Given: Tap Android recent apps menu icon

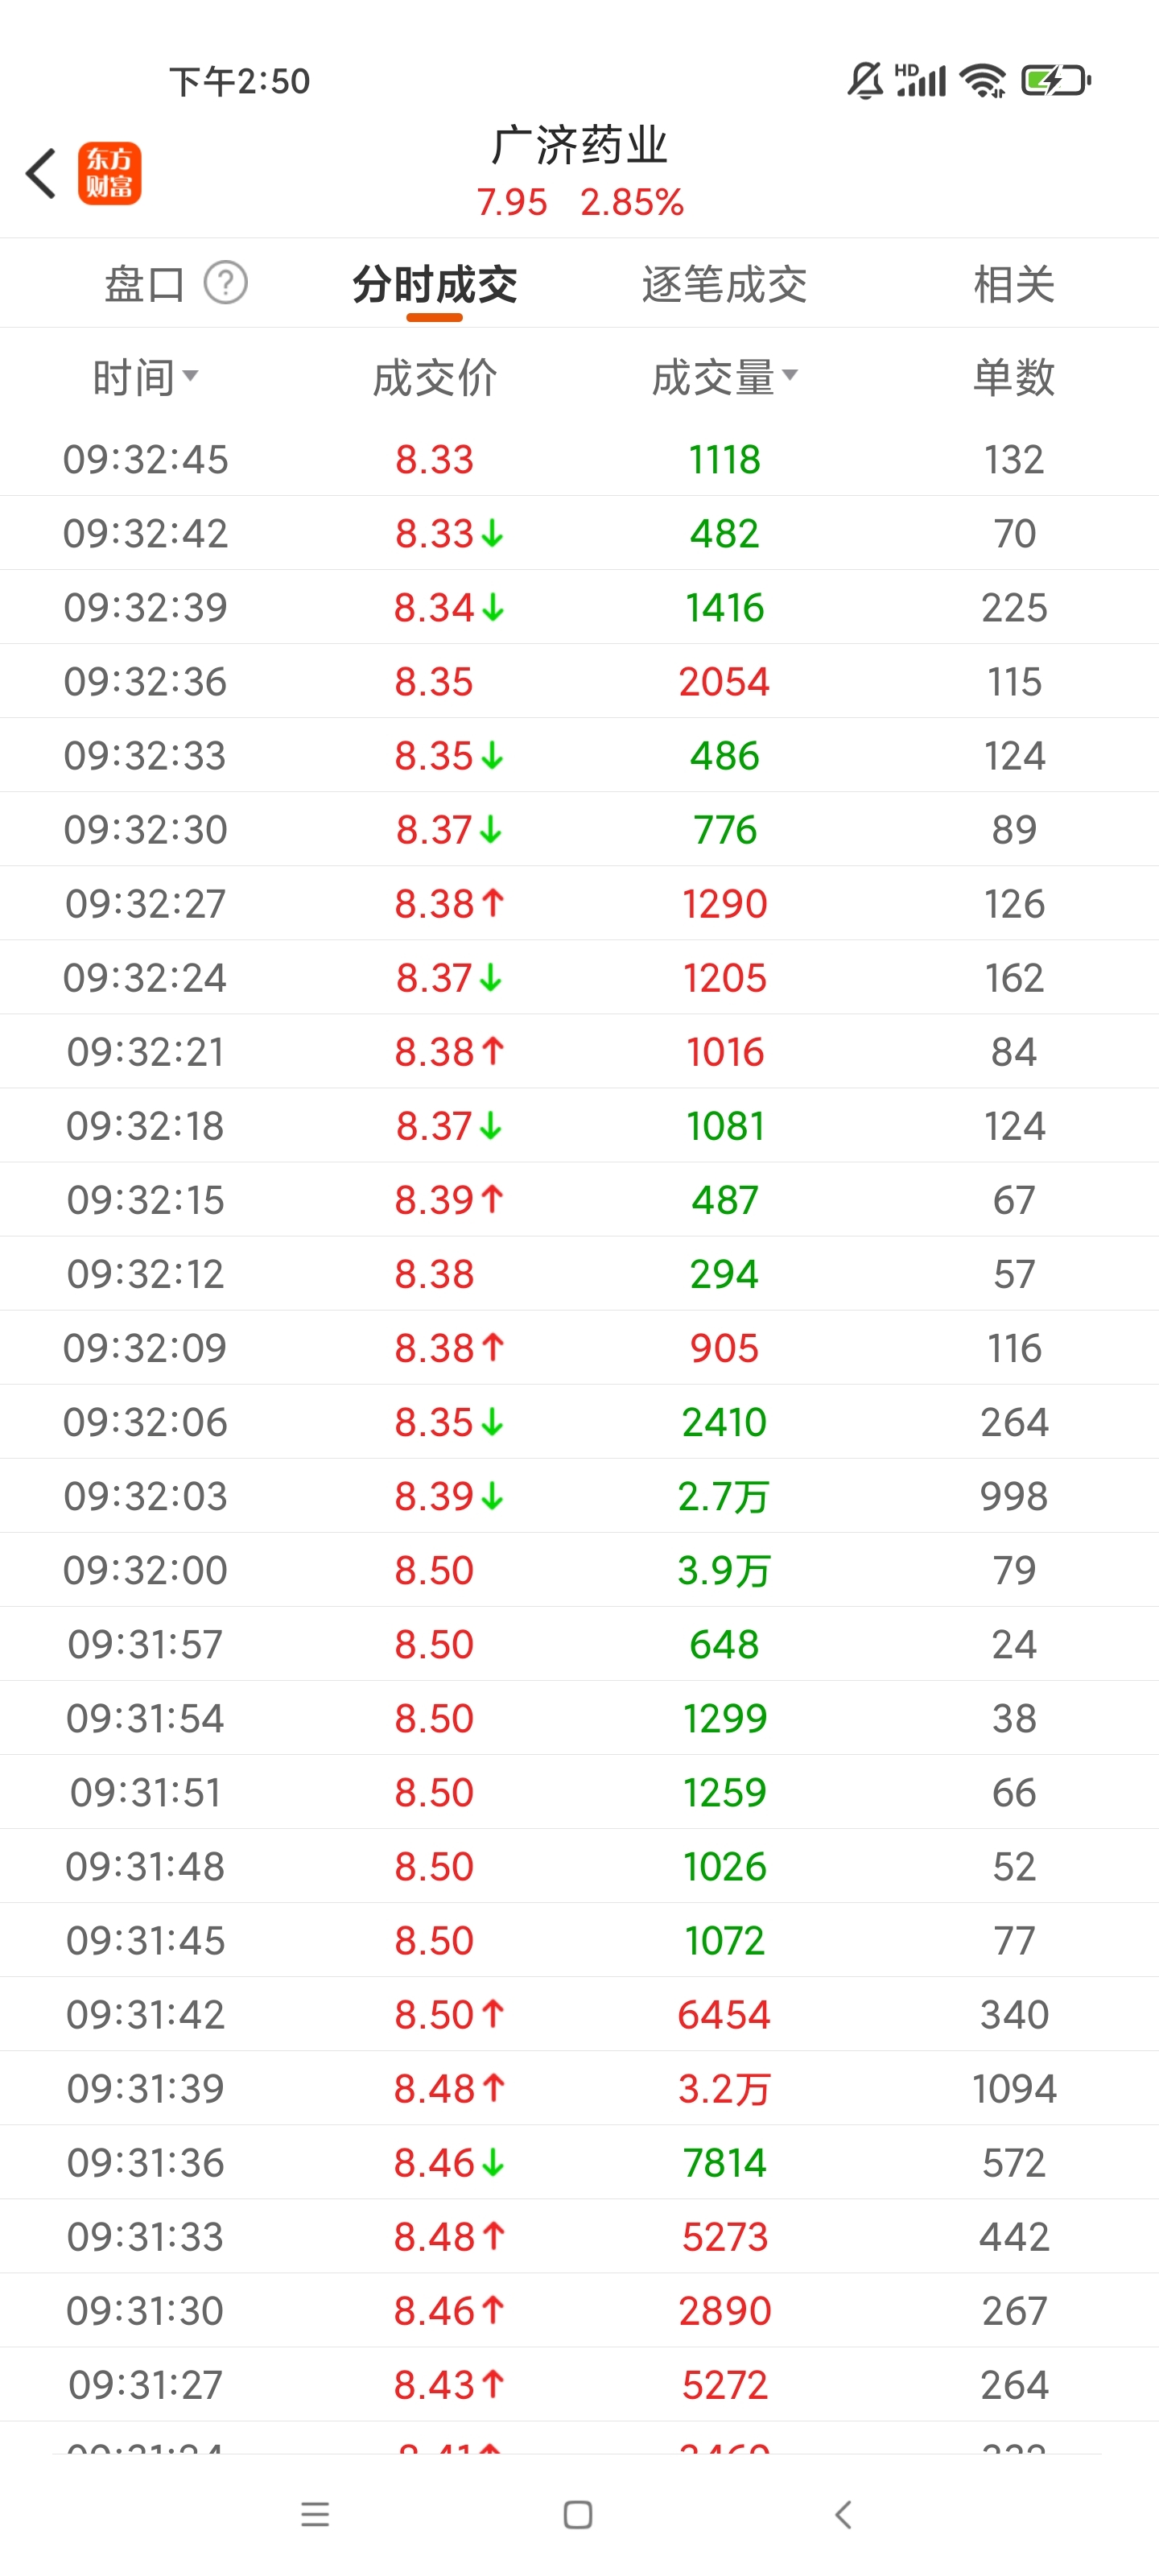Looking at the screenshot, I should [x=315, y=2514].
